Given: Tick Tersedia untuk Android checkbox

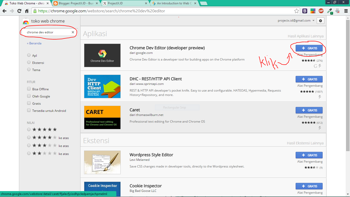Looking at the screenshot, I should 29,111.
